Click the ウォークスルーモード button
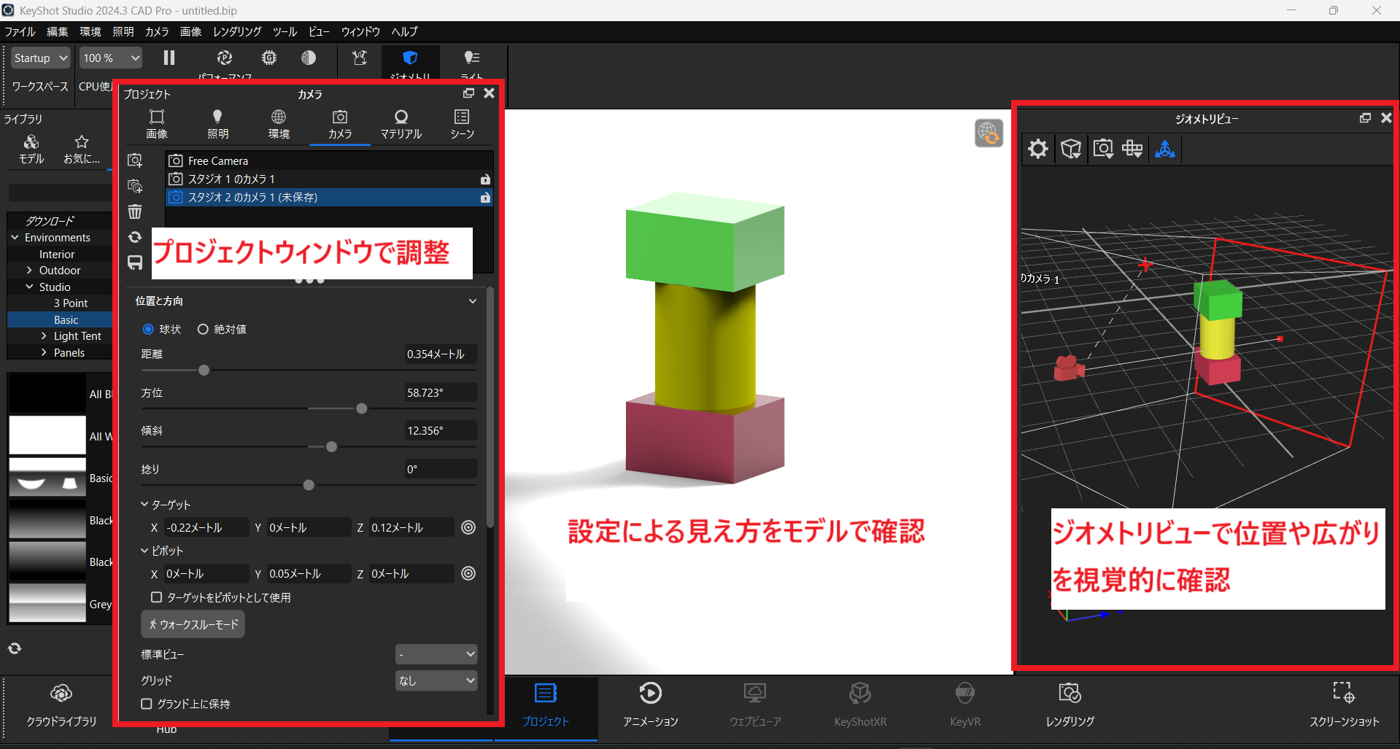 (193, 624)
